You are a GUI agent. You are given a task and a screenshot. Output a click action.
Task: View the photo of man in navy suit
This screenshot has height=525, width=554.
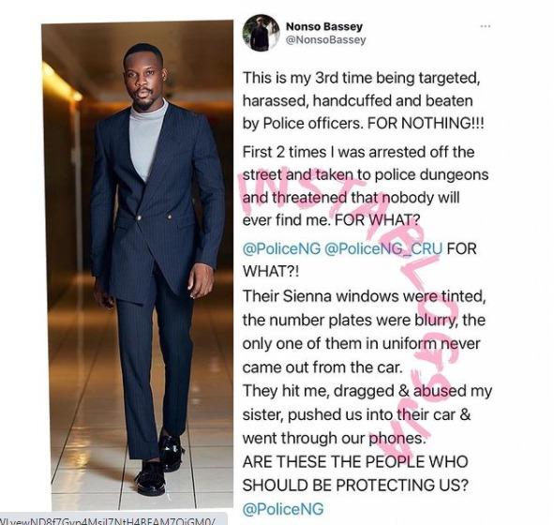click(137, 265)
